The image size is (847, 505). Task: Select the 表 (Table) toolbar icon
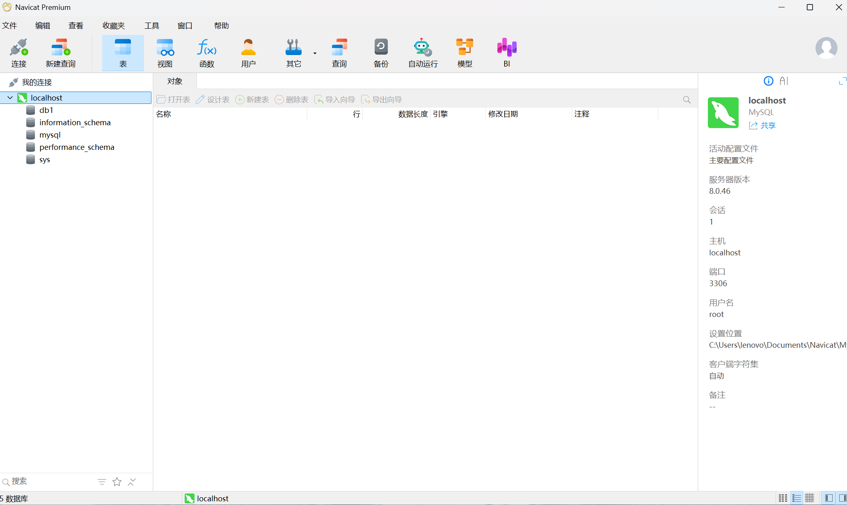pos(123,53)
